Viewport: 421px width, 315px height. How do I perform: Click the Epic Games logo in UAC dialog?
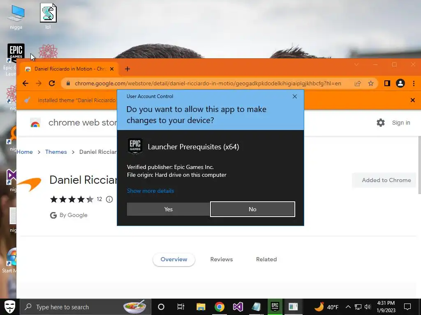point(135,146)
